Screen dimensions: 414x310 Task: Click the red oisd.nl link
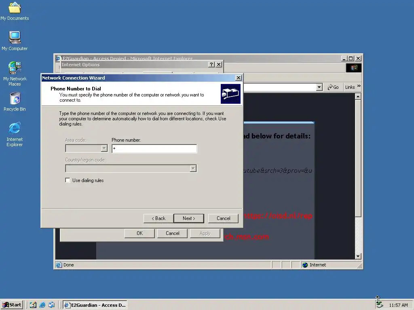pos(278,216)
